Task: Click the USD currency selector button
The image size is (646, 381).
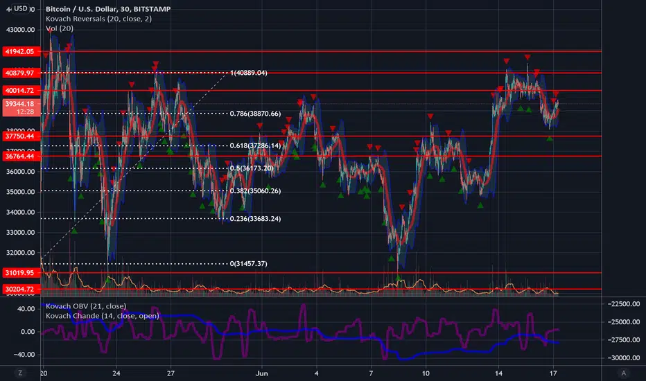Action: coord(21,8)
